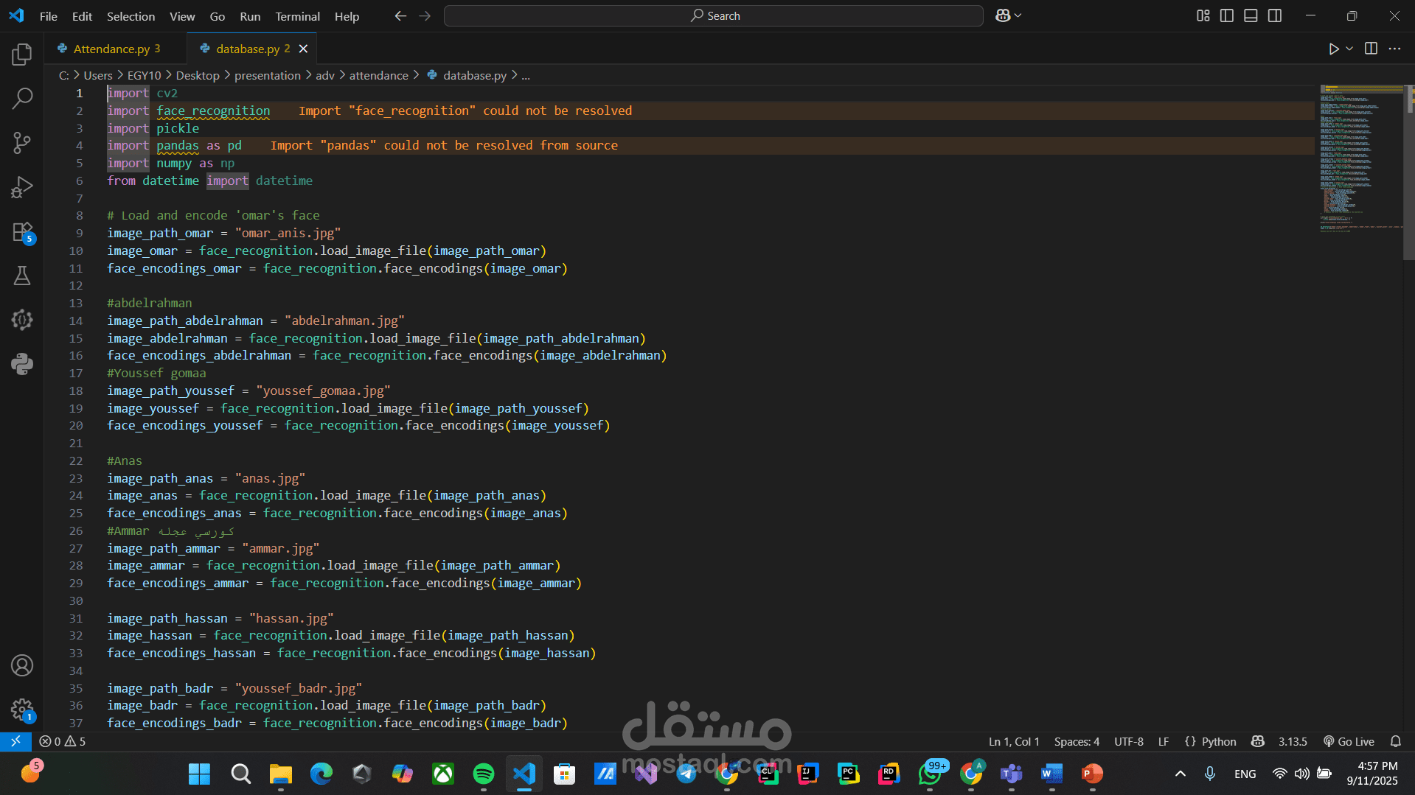Viewport: 1415px width, 795px height.
Task: Start 'Go Live' server
Action: coord(1349,741)
